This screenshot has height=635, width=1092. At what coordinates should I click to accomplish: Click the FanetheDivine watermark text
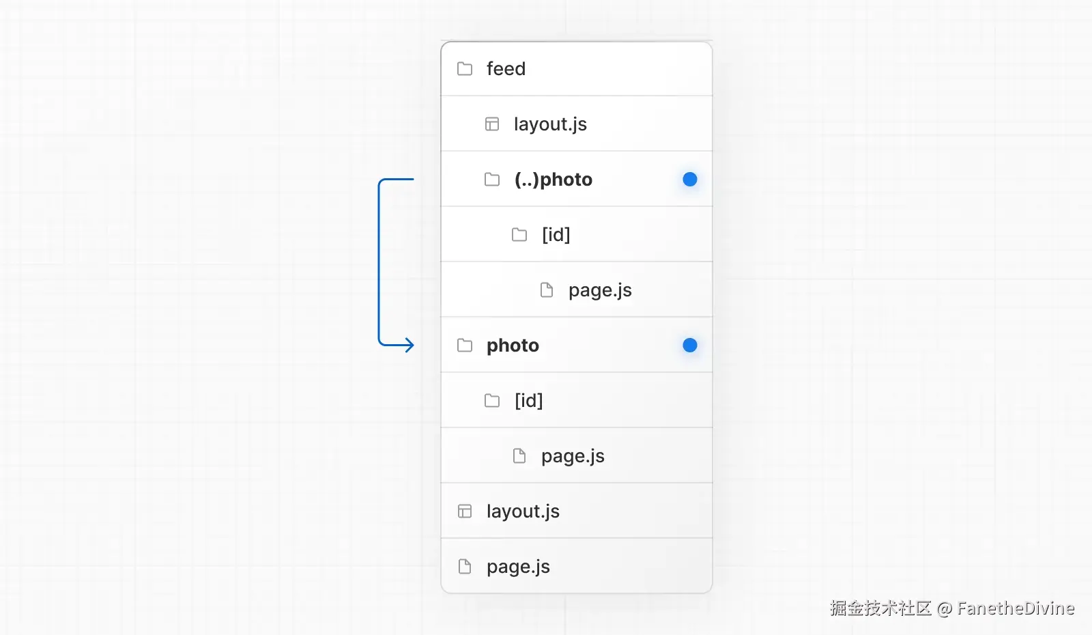click(x=1016, y=608)
